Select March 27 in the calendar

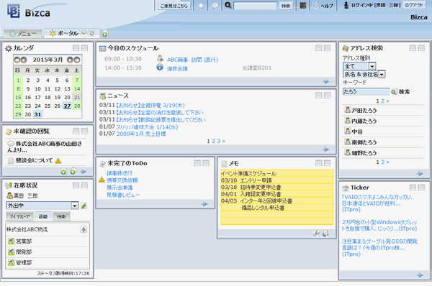[67, 106]
